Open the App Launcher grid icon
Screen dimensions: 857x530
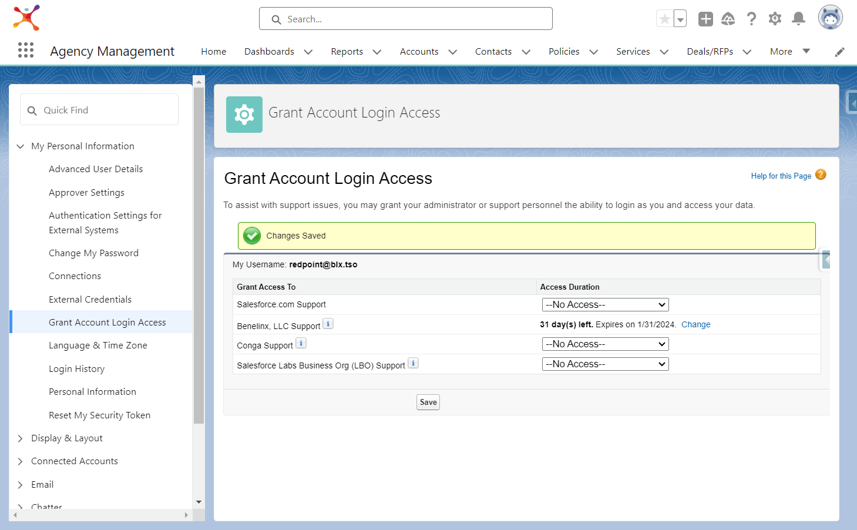click(x=26, y=50)
